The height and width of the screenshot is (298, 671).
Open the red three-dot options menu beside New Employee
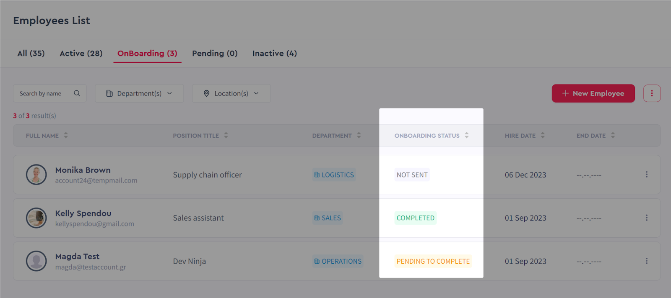click(x=652, y=93)
